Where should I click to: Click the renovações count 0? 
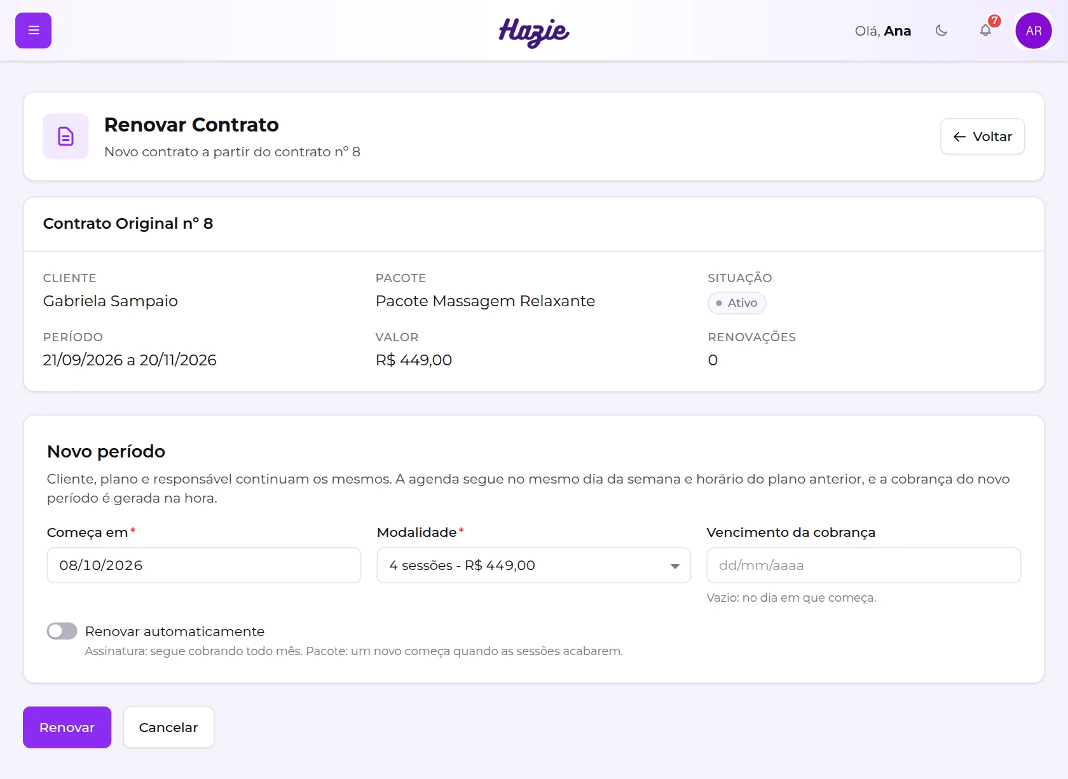pos(713,360)
